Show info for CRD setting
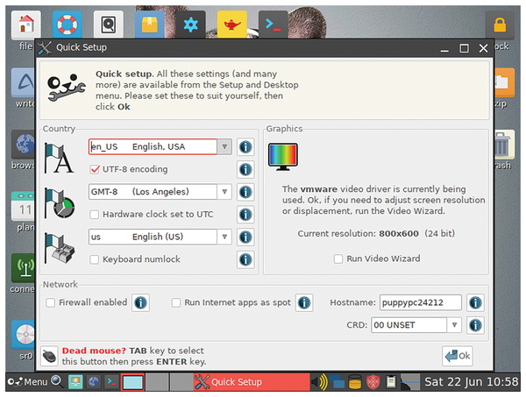526x397 pixels. pos(475,325)
